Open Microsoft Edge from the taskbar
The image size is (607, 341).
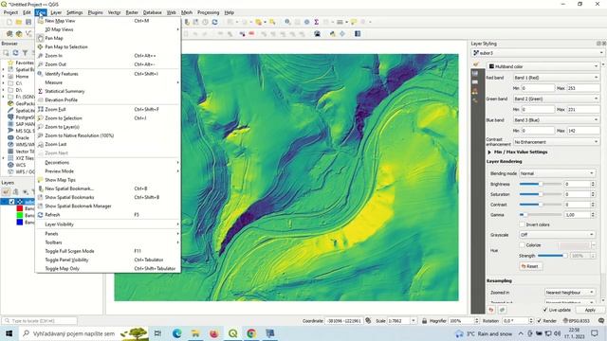[177, 333]
